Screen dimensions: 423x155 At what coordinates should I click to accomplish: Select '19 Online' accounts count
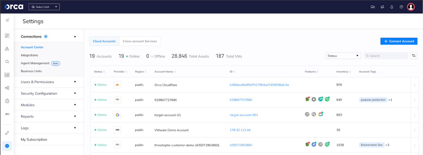129,56
